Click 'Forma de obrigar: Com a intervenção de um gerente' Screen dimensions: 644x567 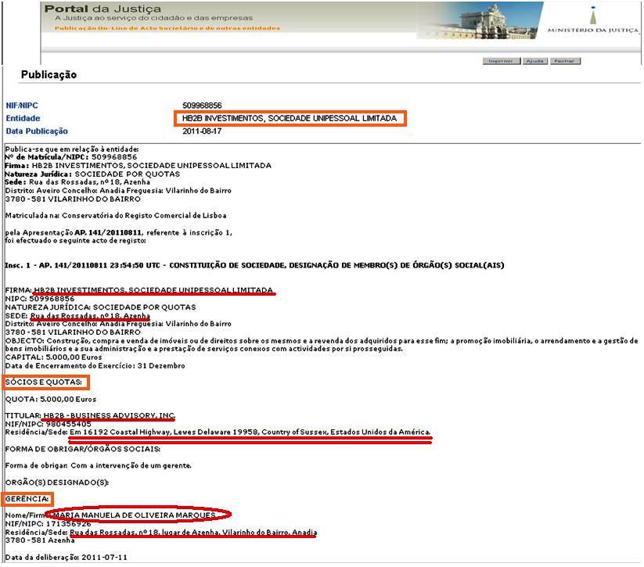[x=98, y=465]
